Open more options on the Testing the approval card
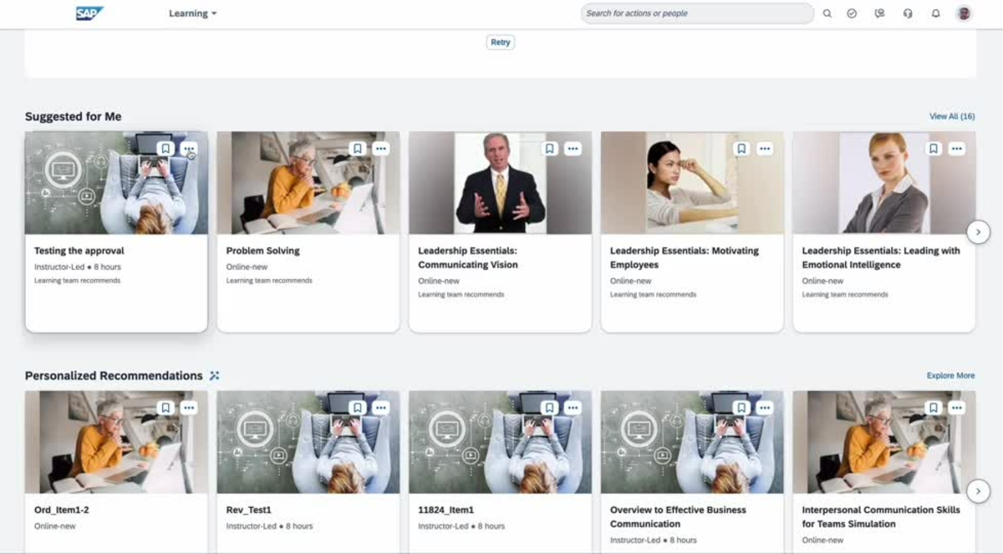The image size is (1003, 554). coord(189,148)
